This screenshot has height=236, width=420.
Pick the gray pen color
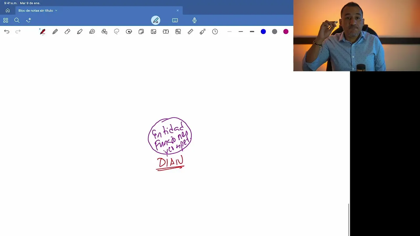click(x=275, y=31)
